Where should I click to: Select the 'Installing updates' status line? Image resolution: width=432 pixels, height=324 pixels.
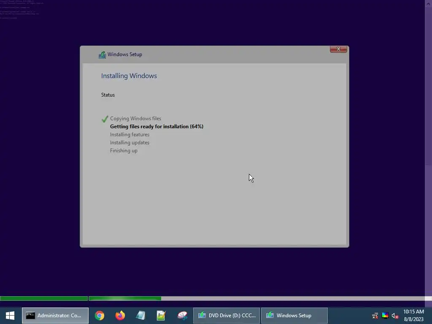click(x=130, y=143)
